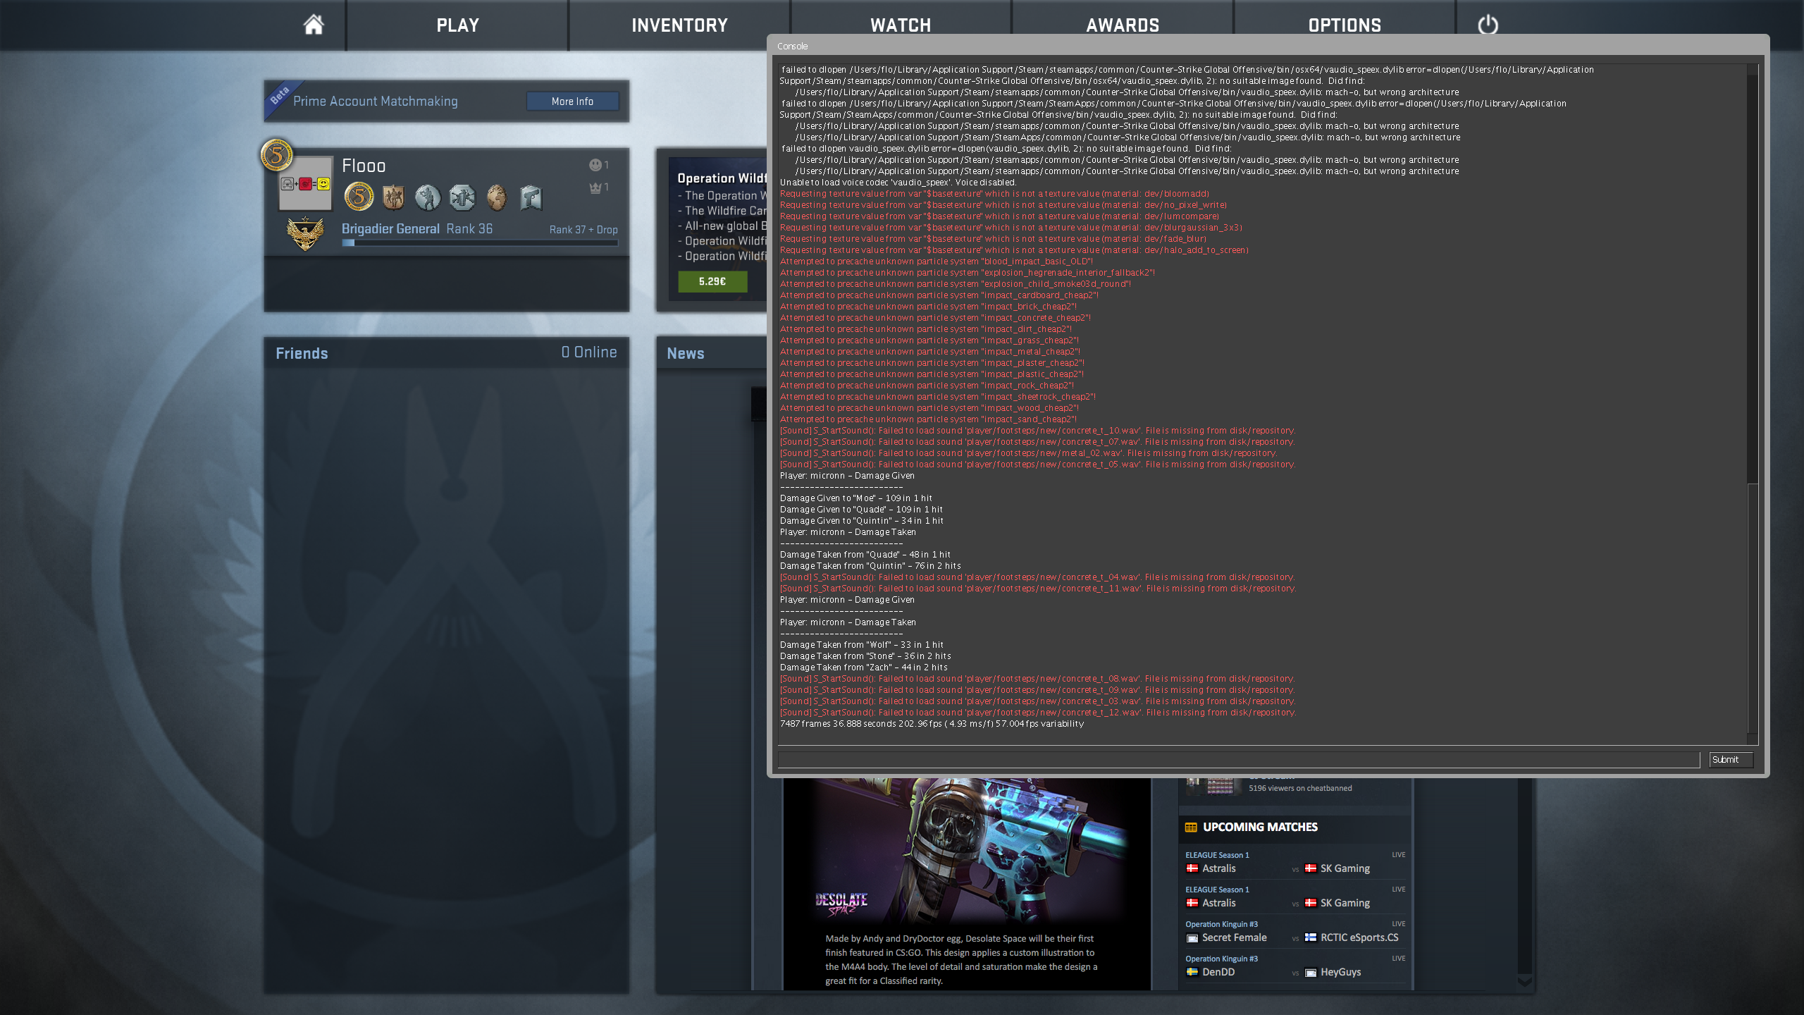Select the silver soldier medal
Screen dimensions: 1804x1015
point(427,197)
